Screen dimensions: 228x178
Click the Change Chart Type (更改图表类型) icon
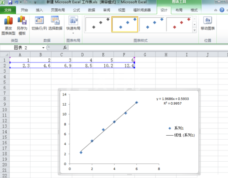pos(8,26)
